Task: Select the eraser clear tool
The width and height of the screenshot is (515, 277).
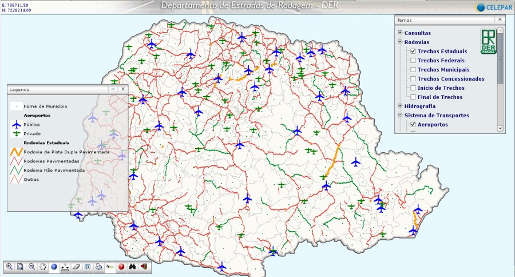Action: pos(76,267)
